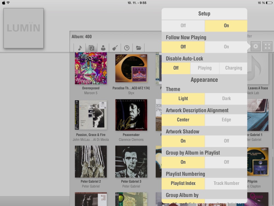Turn Artwork Shadow On
The height and width of the screenshot is (206, 274).
183,141
